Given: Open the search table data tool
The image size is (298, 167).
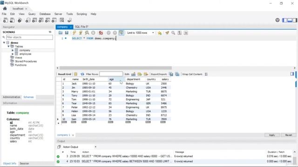Looking at the screenshot, I should (62, 20).
